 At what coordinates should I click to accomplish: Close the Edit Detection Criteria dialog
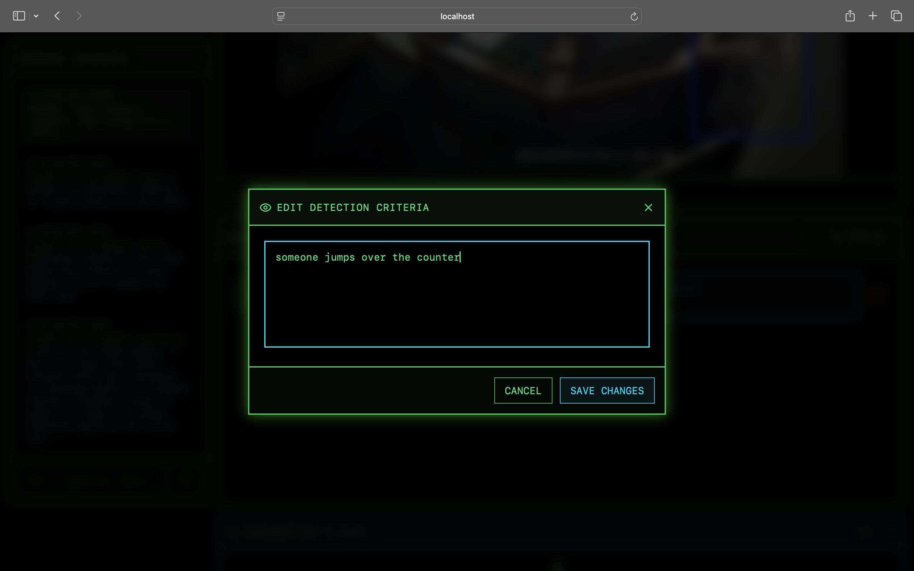tap(648, 208)
